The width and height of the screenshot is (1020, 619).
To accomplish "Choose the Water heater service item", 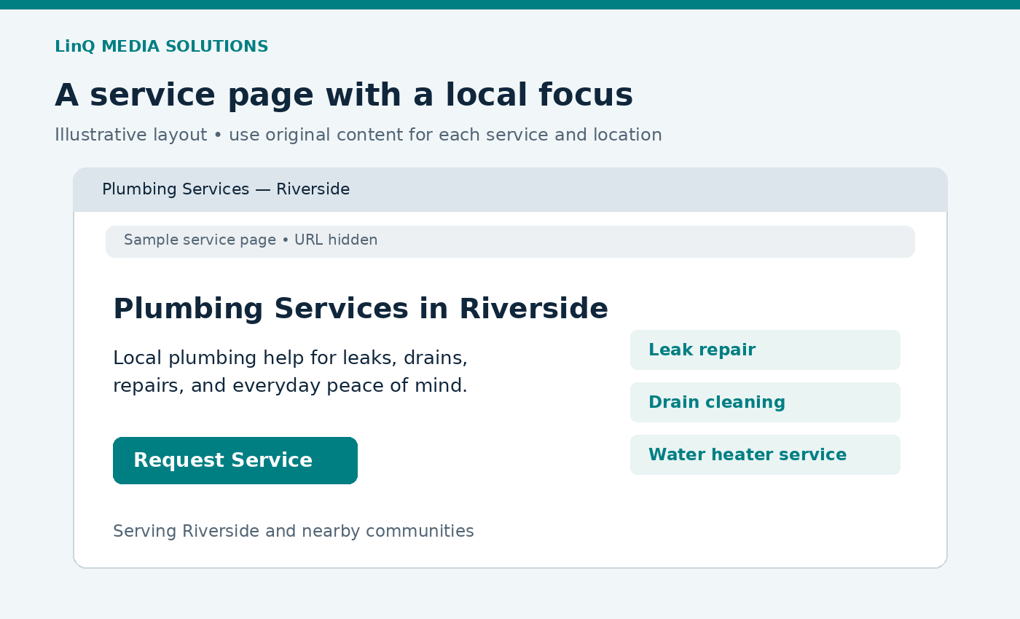I will 765,454.
